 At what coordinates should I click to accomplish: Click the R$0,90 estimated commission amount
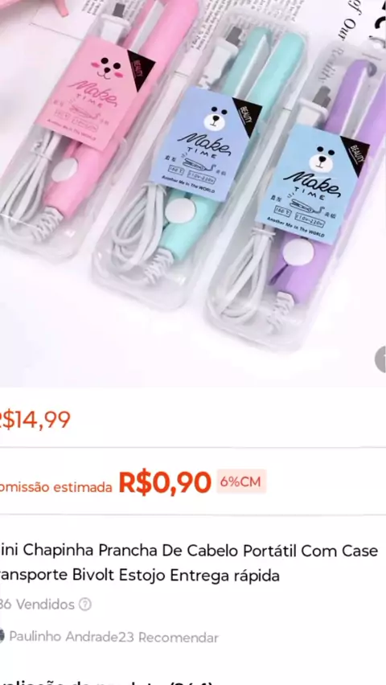pos(165,482)
